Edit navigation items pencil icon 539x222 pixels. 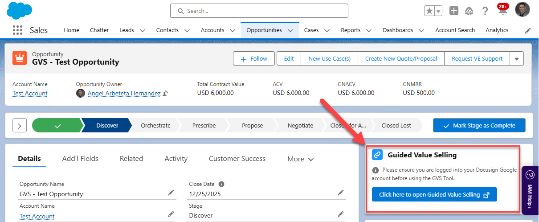click(528, 31)
